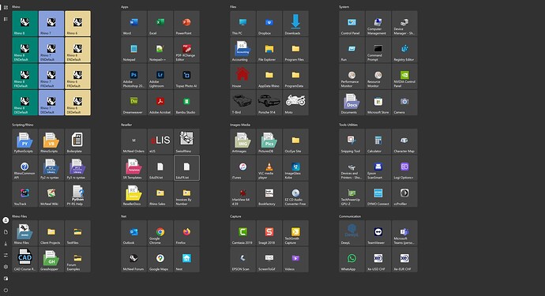Open NVIDIA Control Panel tile
This screenshot has height=296, width=545.
pos(404,77)
